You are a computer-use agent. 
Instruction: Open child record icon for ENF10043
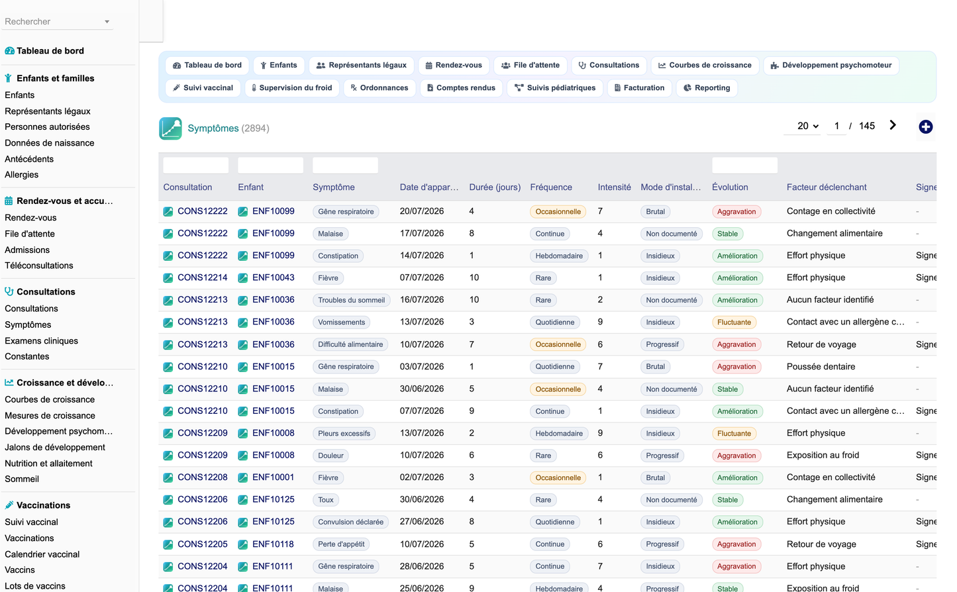coord(243,278)
